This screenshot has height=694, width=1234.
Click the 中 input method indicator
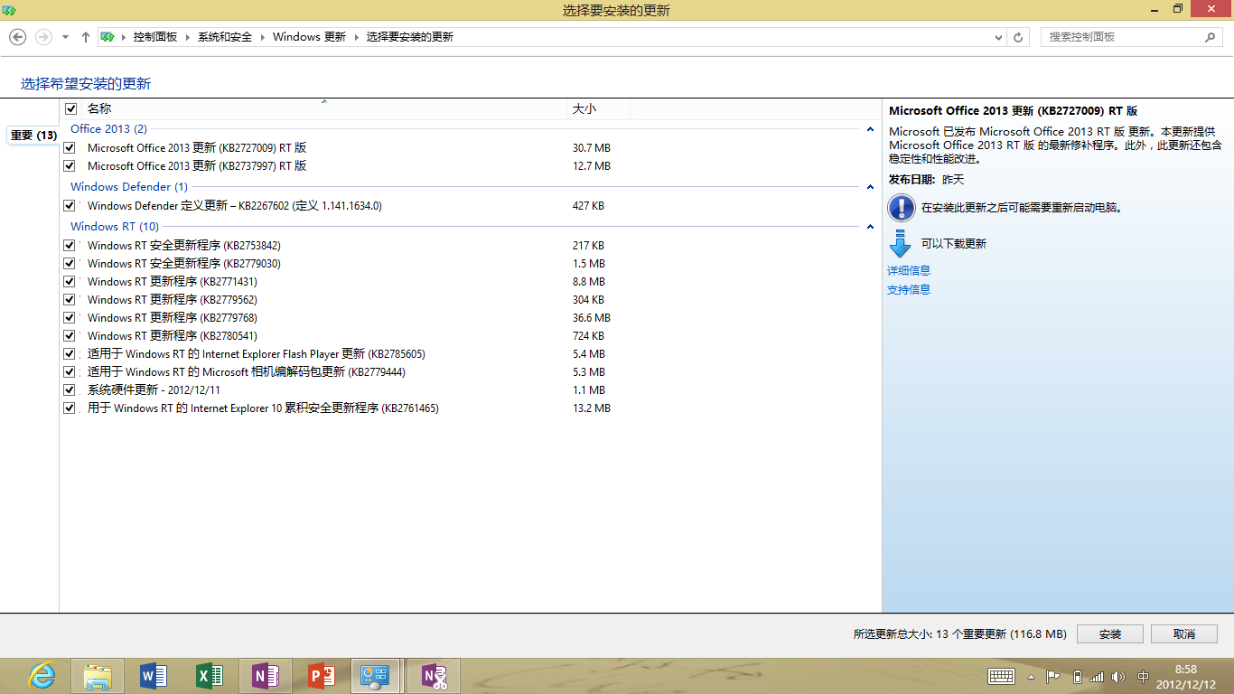click(x=1143, y=676)
